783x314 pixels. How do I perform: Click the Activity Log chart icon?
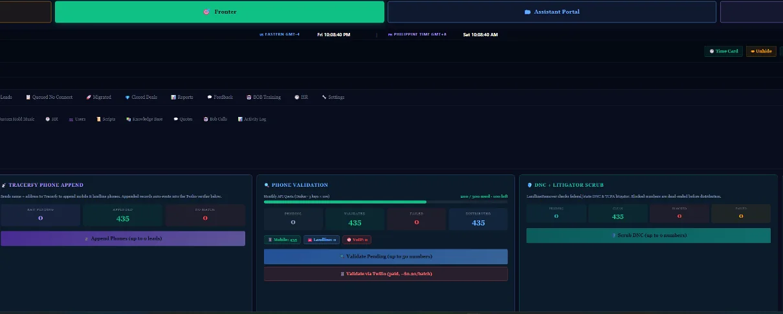[x=240, y=119]
